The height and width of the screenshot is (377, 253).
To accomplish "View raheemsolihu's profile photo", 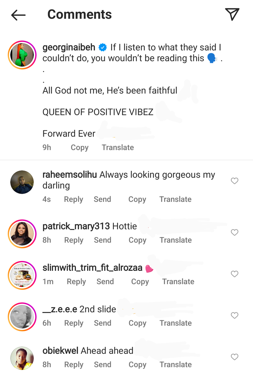I will [22, 182].
